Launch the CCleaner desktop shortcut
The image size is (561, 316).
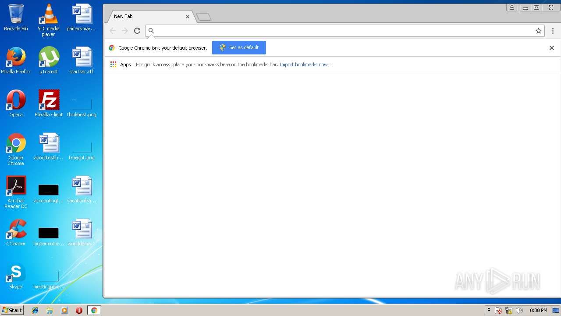16,233
